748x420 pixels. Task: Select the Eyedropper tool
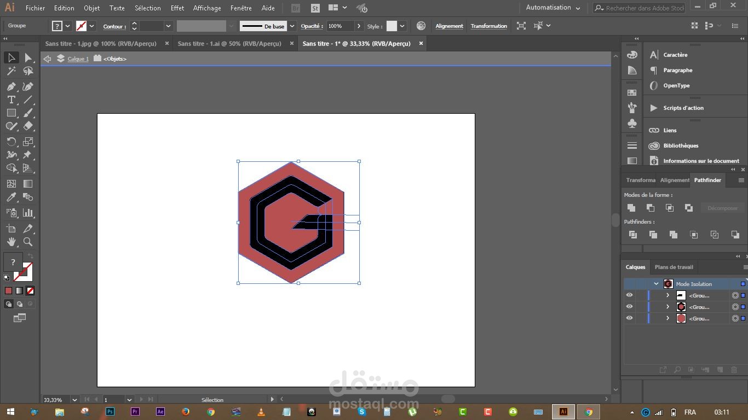(x=11, y=197)
